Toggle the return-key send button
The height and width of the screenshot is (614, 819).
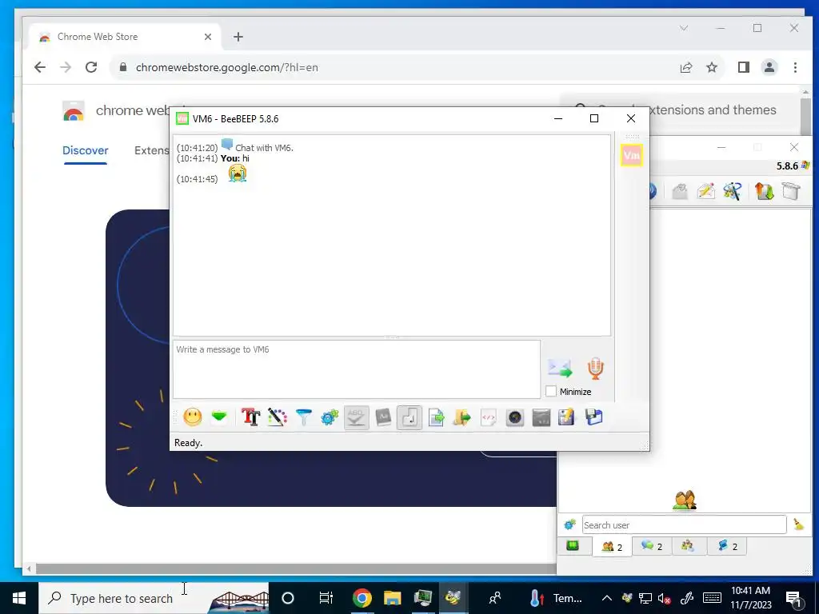point(409,417)
